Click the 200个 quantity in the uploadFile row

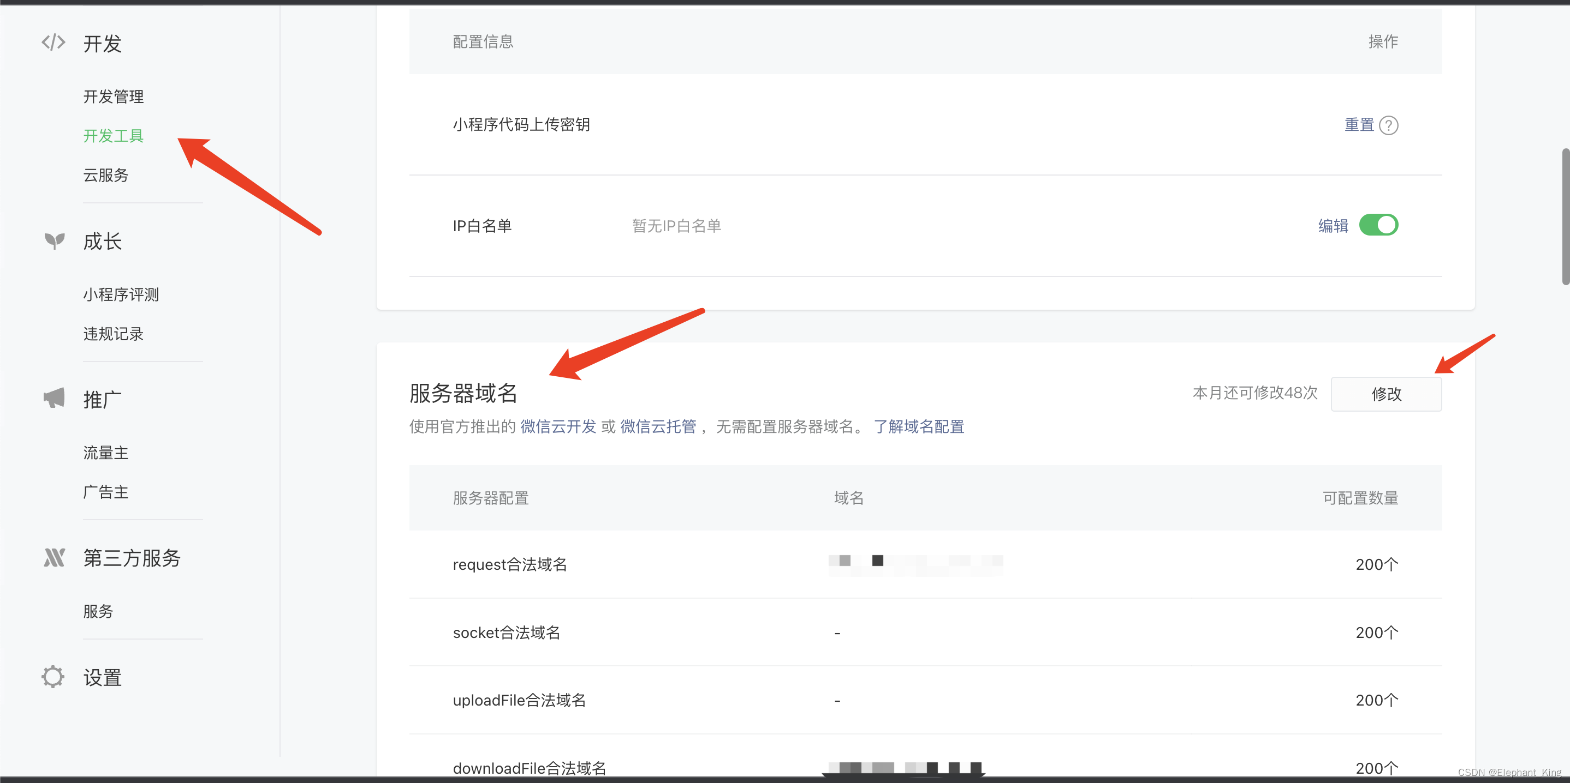click(1377, 700)
